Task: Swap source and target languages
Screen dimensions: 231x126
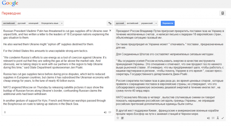Action: (110, 23)
